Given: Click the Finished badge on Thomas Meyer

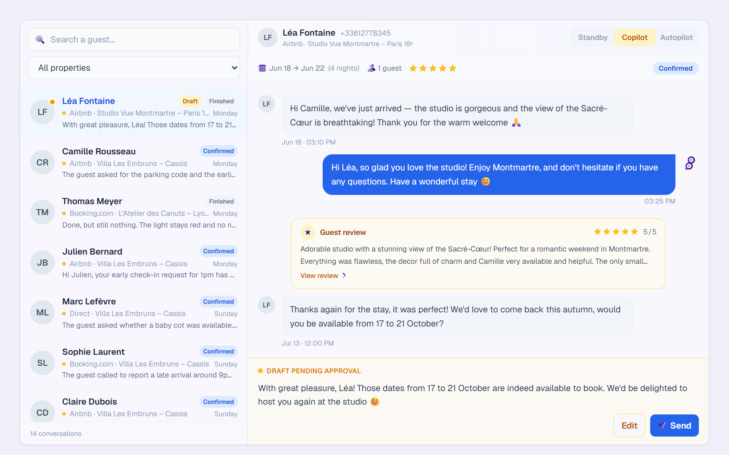Looking at the screenshot, I should (x=221, y=201).
